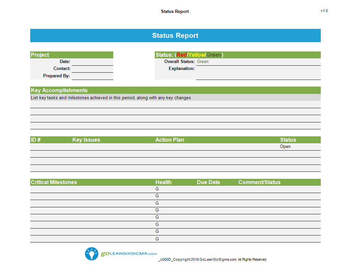Click the yellow word Yellow in header
The height and width of the screenshot is (271, 351).
tap(197, 55)
